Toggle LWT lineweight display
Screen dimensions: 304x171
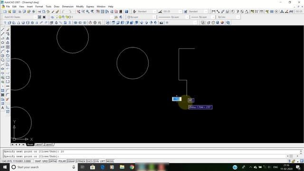point(103,161)
